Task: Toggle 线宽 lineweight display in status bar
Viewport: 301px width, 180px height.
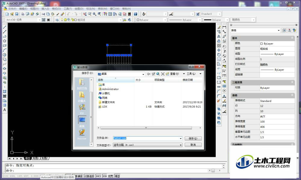Action: click(x=110, y=176)
